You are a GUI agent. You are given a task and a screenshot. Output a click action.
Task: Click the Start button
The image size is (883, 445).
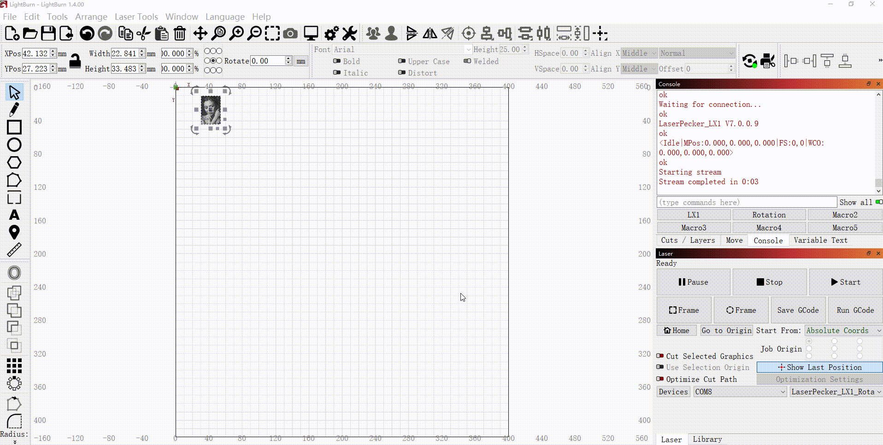(x=846, y=282)
